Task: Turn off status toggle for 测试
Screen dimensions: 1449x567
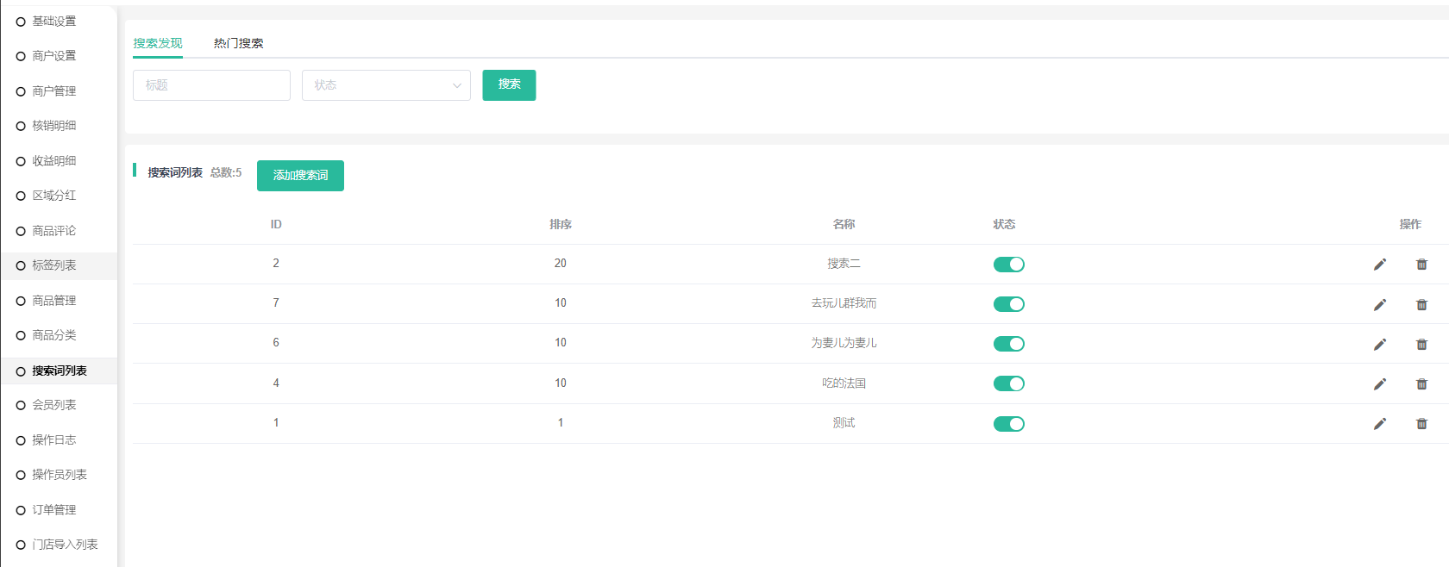Action: pyautogui.click(x=1008, y=424)
